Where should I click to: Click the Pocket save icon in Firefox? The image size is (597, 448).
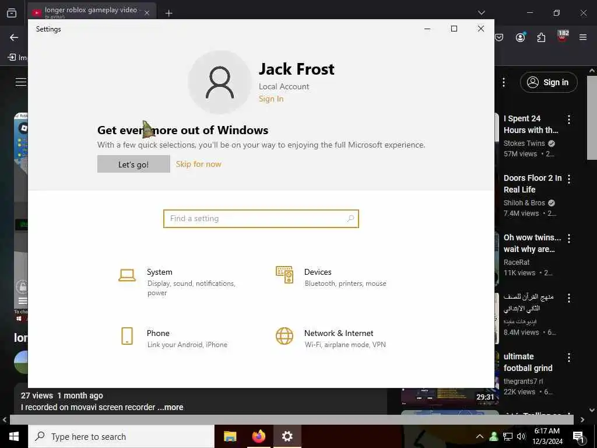(499, 37)
